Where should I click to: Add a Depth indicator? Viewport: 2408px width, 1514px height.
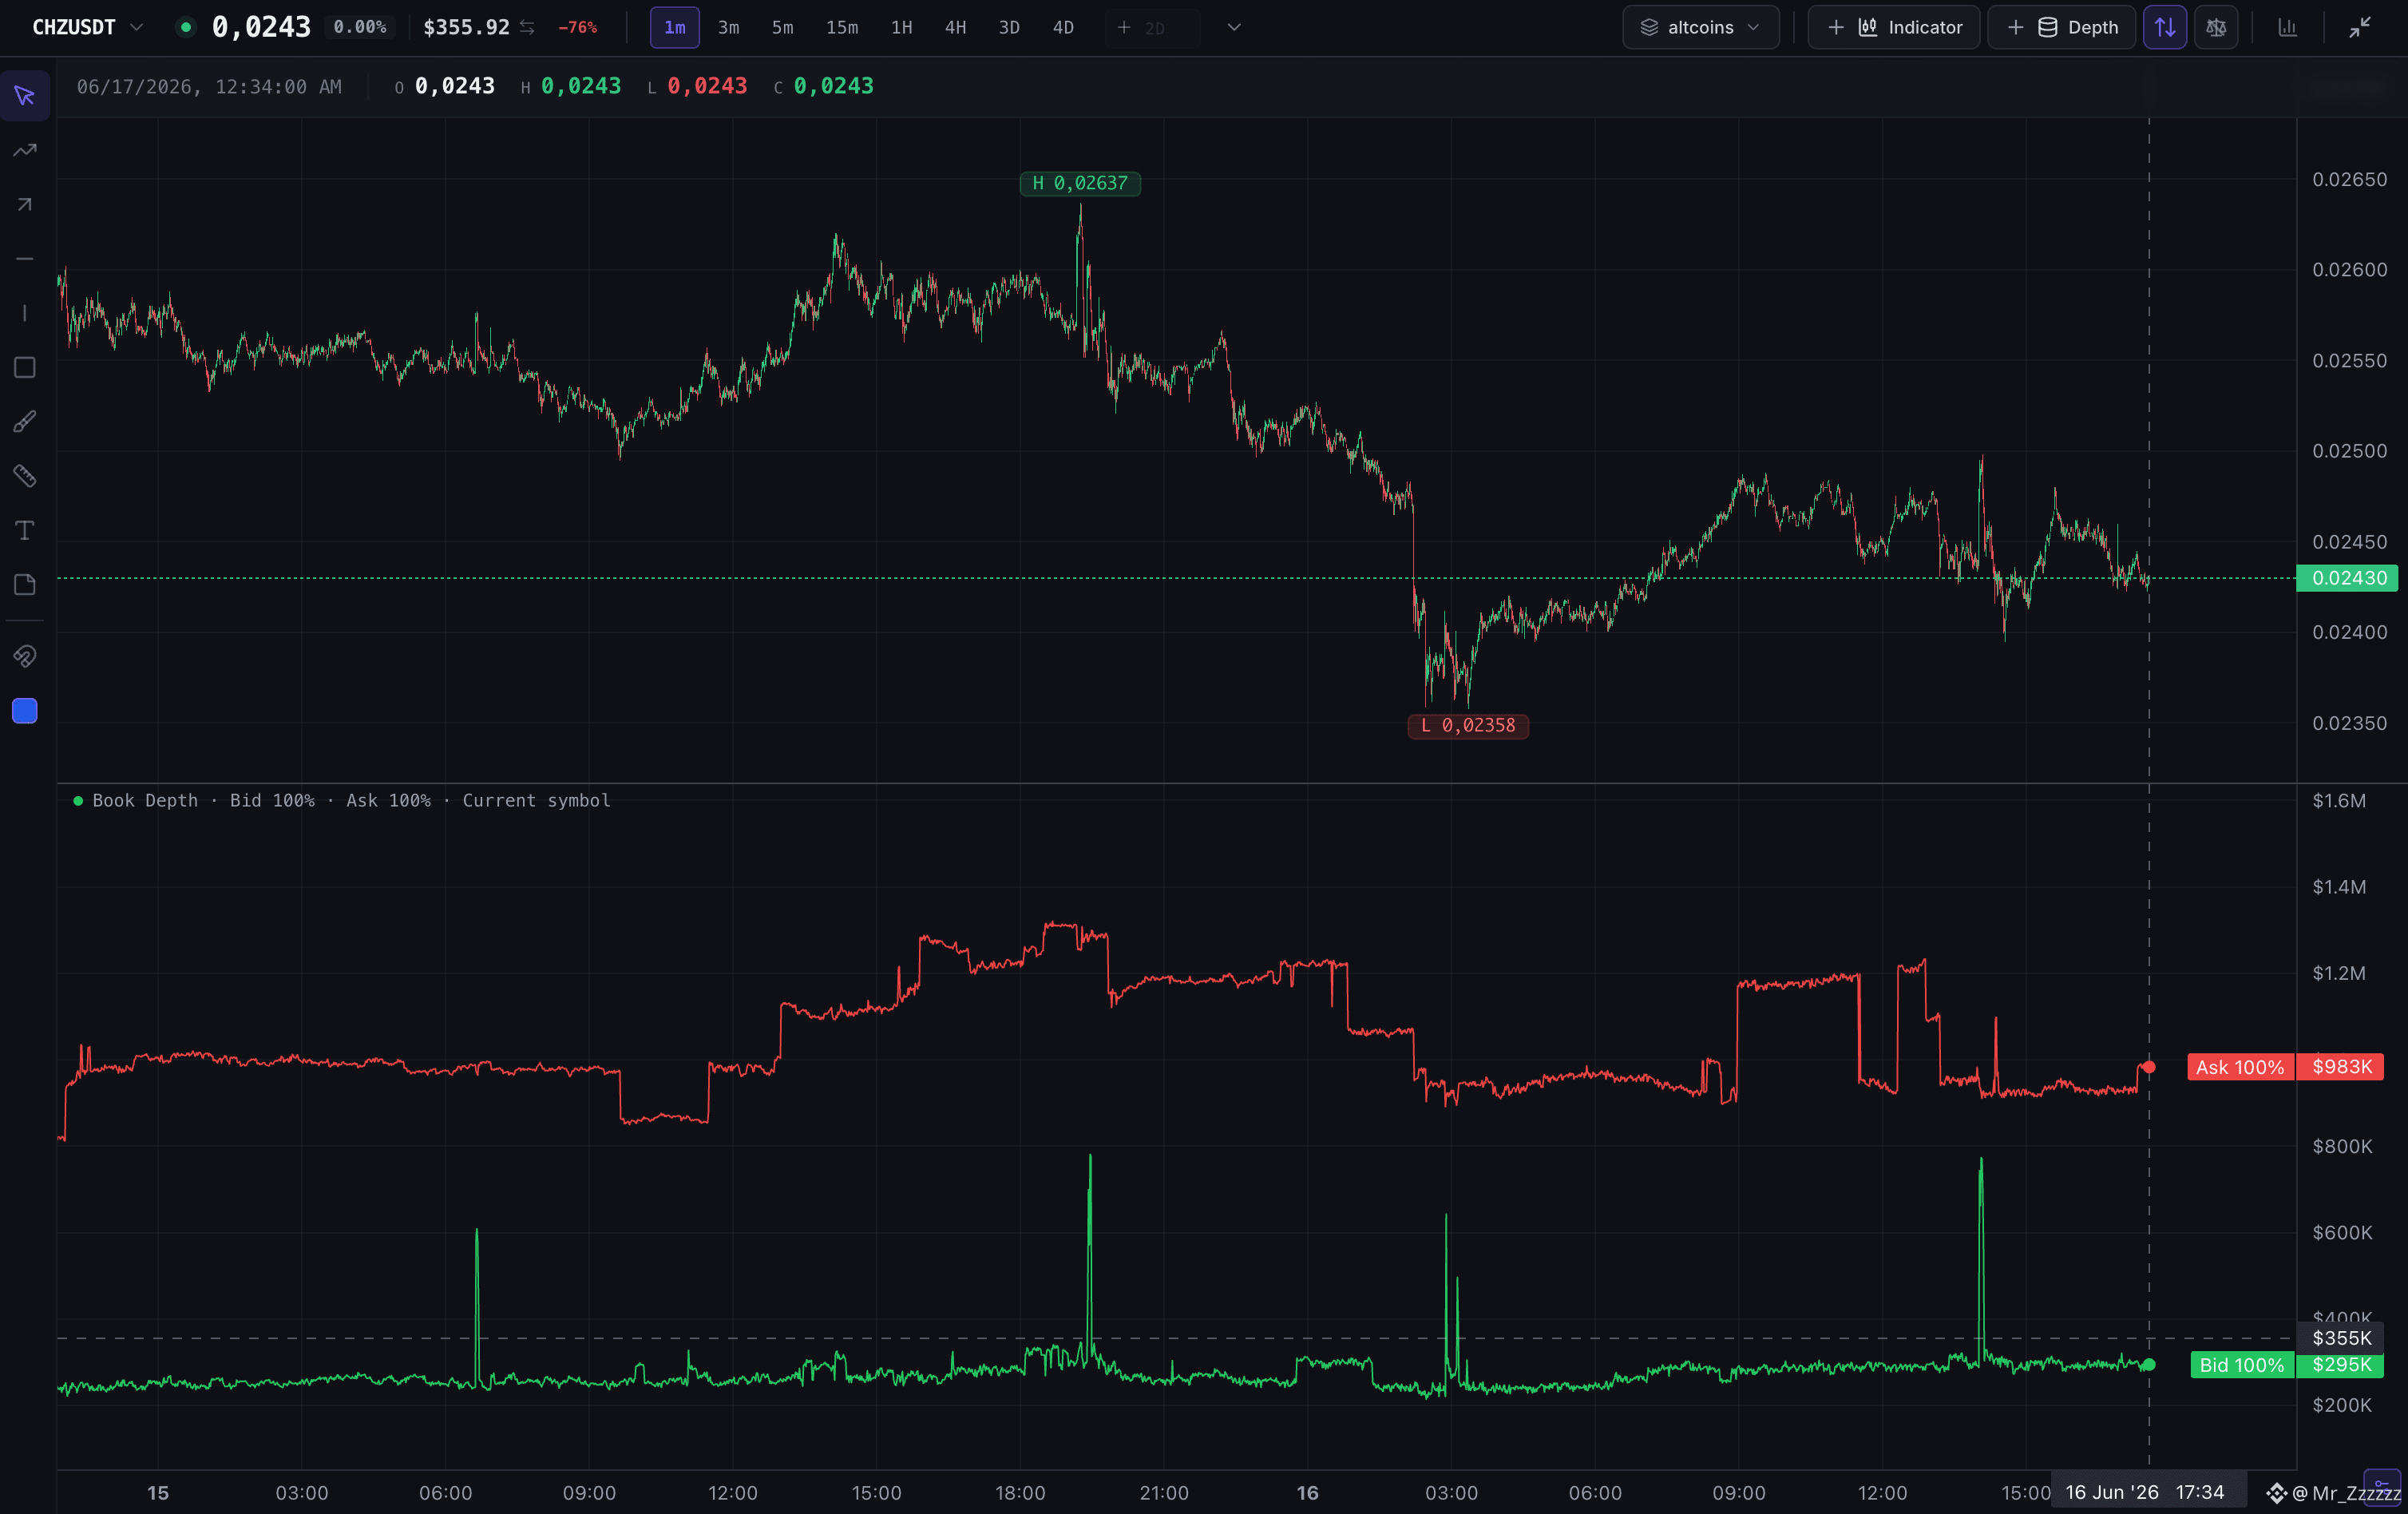click(x=2062, y=28)
